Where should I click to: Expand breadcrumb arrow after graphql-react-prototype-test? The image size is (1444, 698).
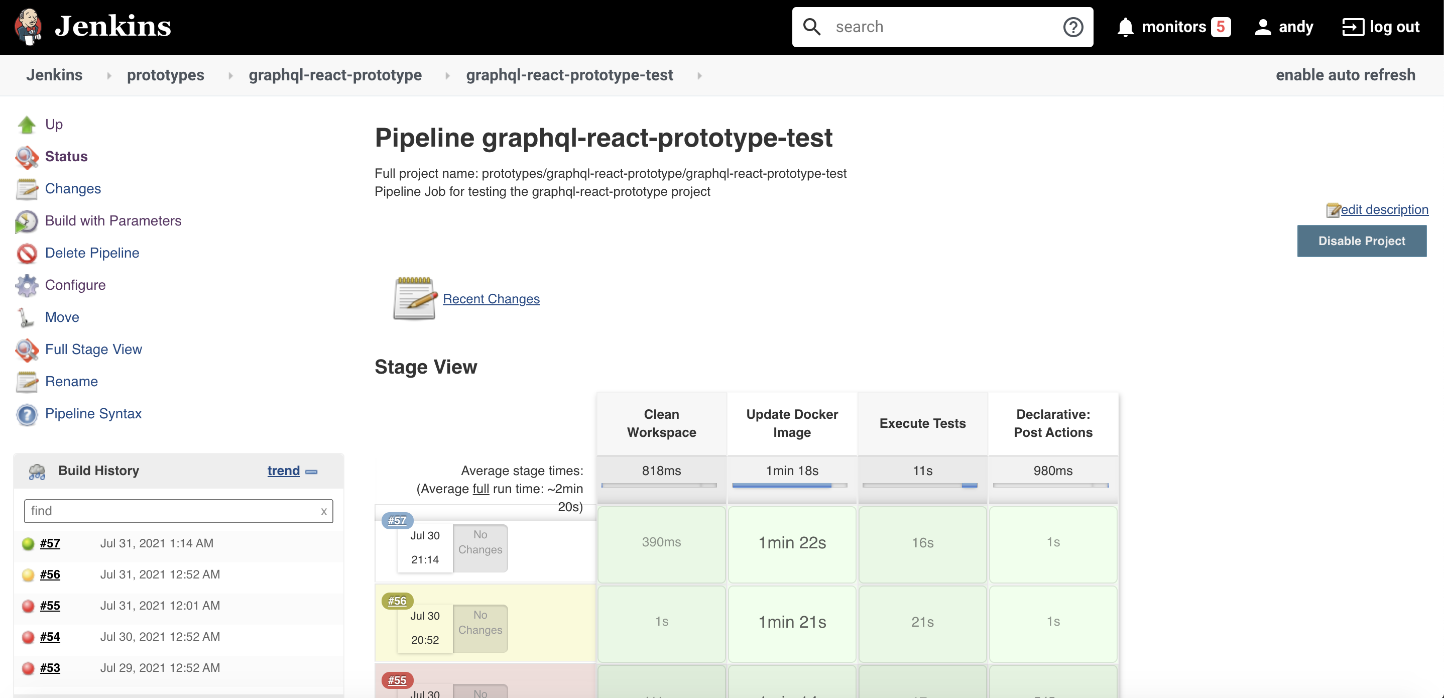point(699,76)
